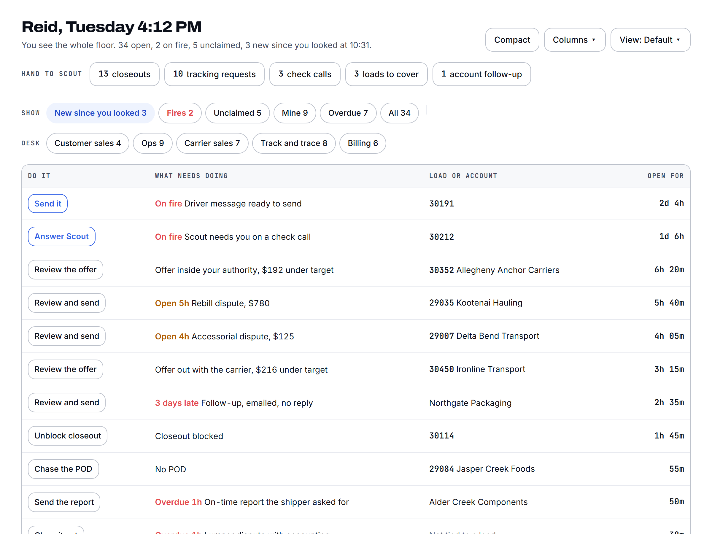Click the Do It column header
This screenshot has width=712, height=534.
click(x=39, y=176)
